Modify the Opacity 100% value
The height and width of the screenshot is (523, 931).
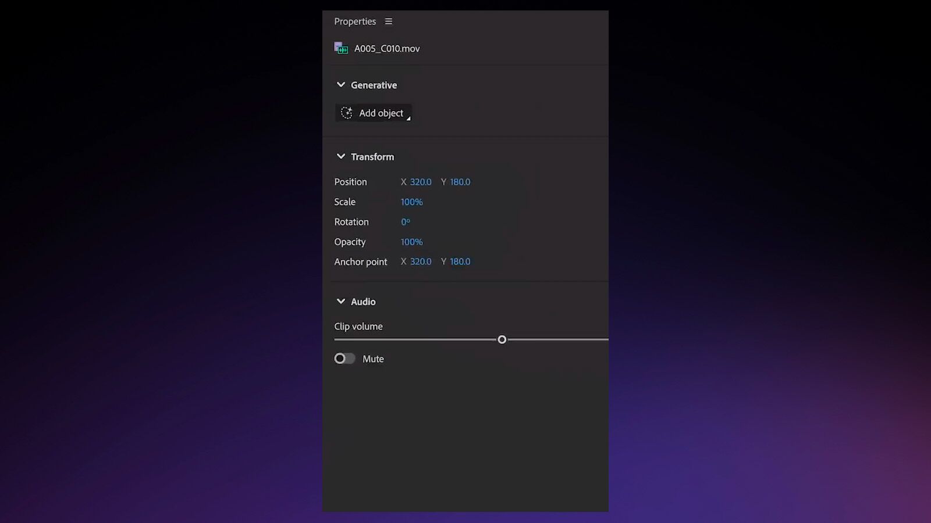[411, 242]
